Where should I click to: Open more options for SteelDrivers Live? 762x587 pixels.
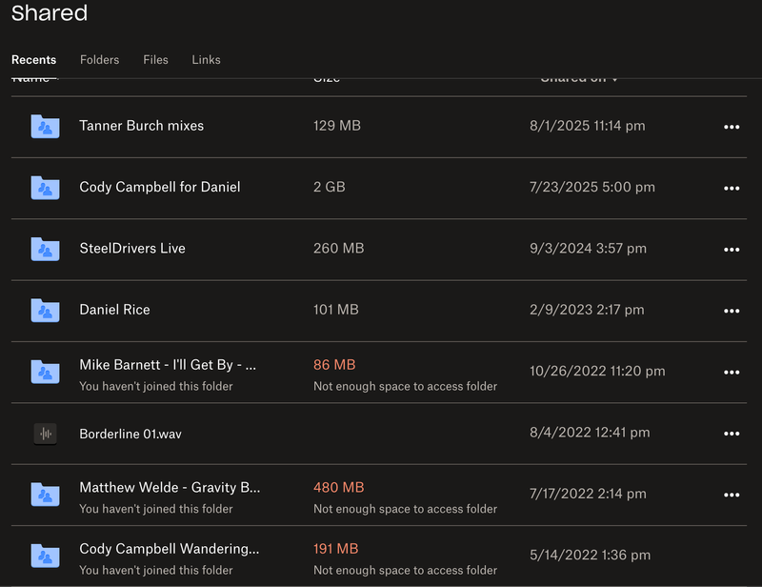point(732,249)
